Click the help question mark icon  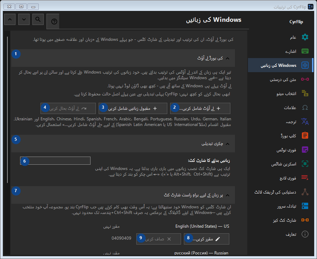[54, 21]
